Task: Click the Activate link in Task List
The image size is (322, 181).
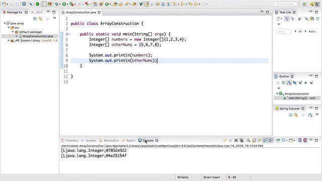Action: pos(313,31)
